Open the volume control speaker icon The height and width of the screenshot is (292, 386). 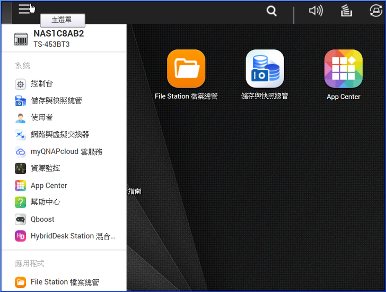[316, 11]
